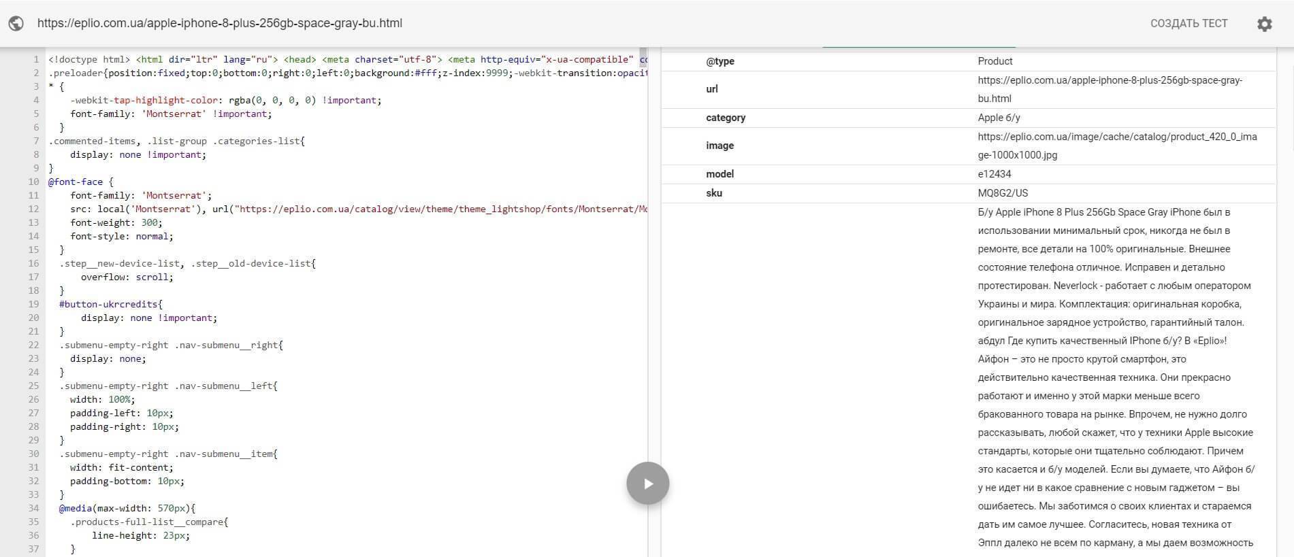Select the url property label
The width and height of the screenshot is (1294, 557).
tap(712, 89)
